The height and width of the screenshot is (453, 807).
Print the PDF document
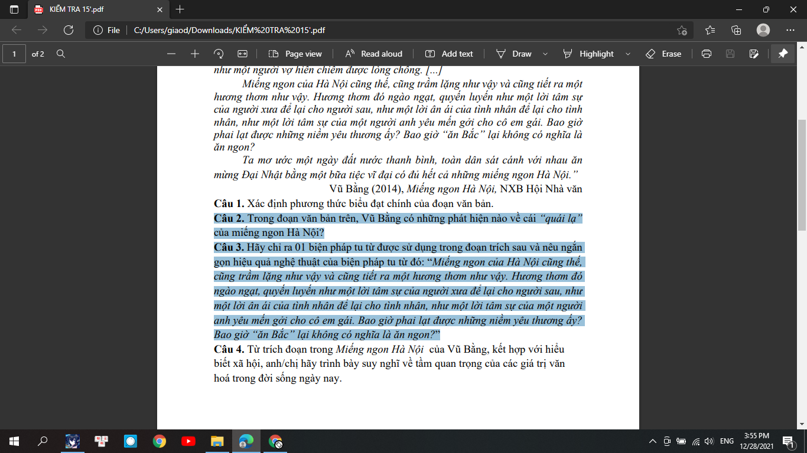tap(706, 54)
